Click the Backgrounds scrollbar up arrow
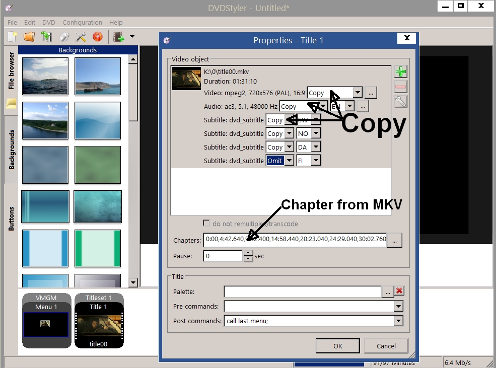 point(133,59)
